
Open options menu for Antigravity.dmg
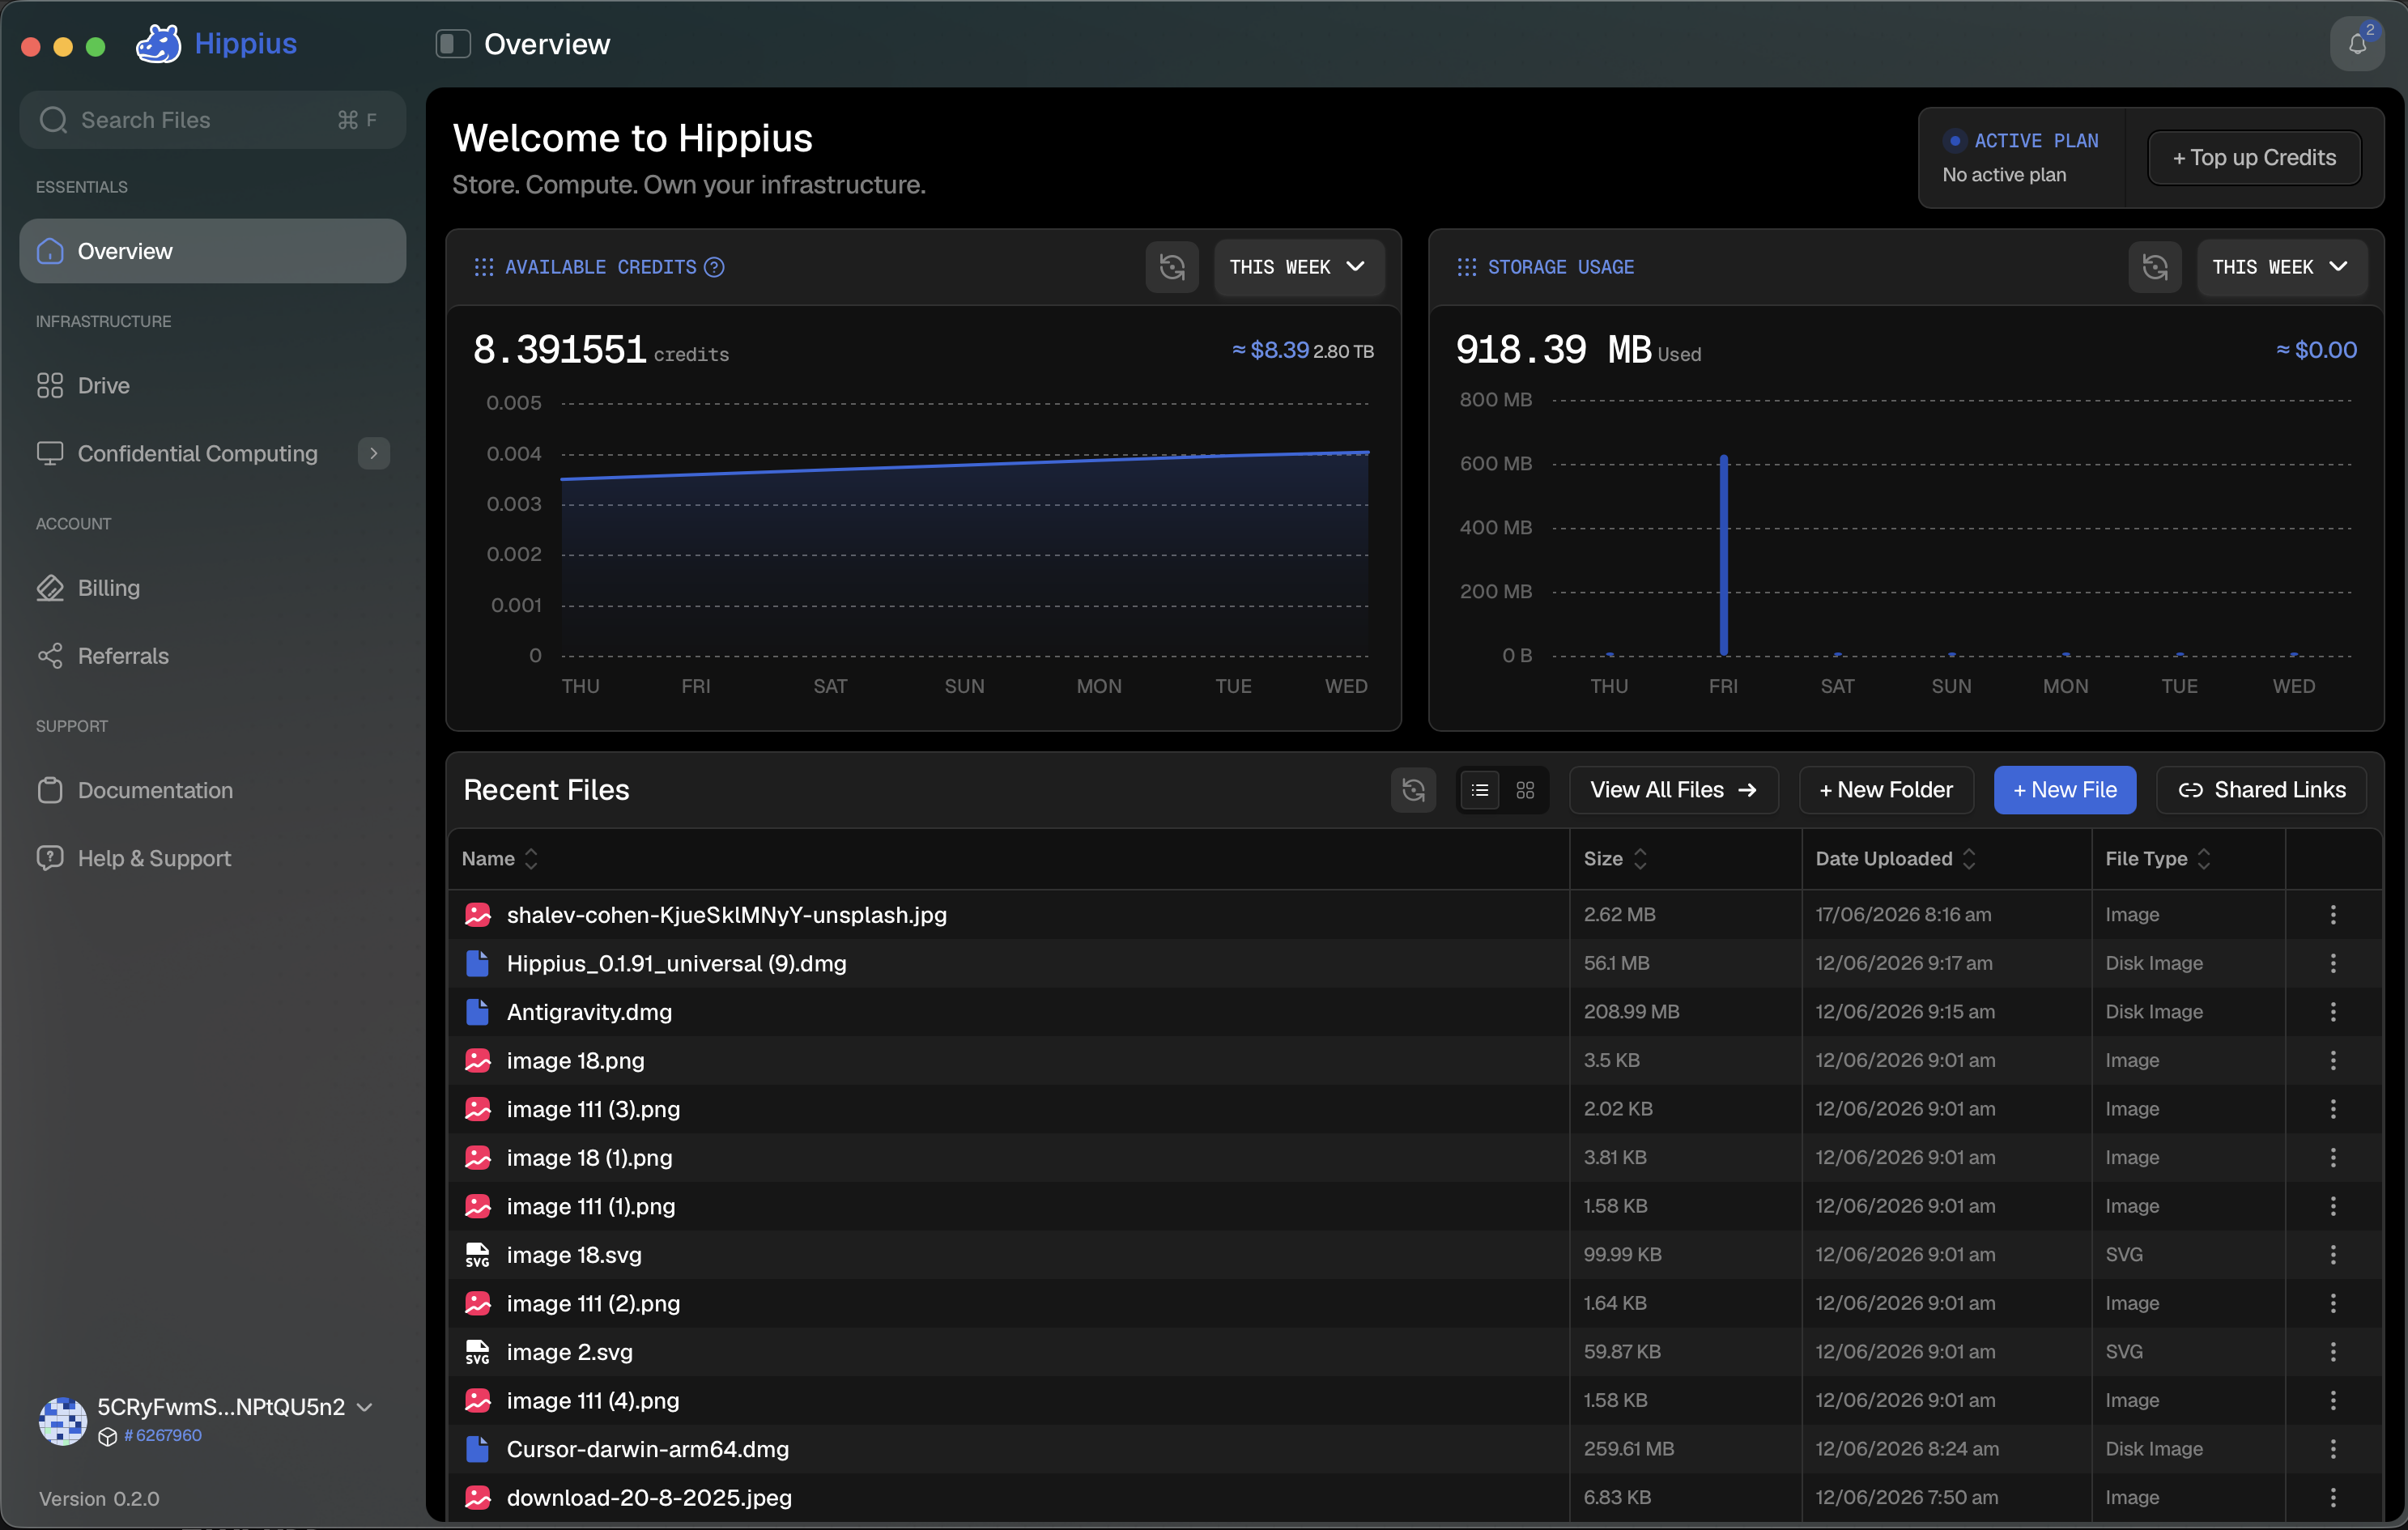point(2333,1011)
